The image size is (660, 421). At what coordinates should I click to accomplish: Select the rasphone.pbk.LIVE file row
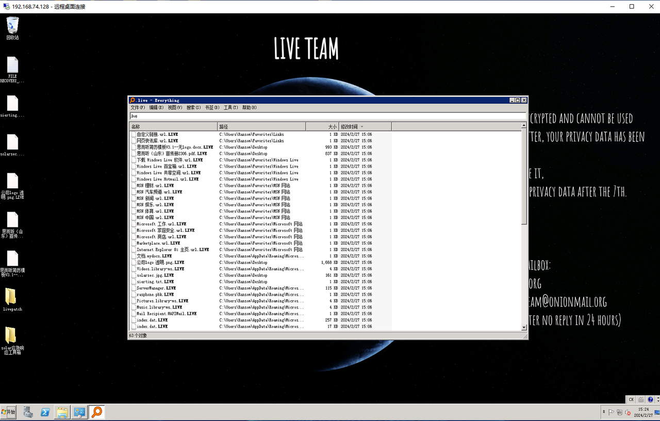coord(155,295)
